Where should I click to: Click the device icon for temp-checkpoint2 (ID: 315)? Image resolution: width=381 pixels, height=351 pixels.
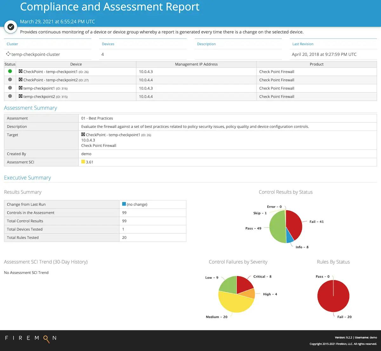pos(20,96)
